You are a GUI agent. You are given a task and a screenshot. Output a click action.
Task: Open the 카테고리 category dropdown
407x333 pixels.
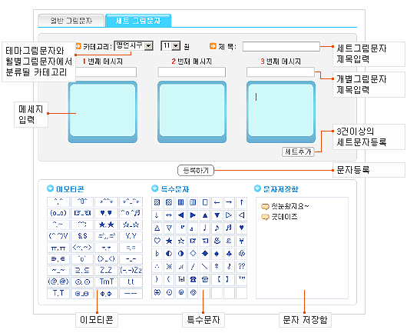[x=134, y=46]
